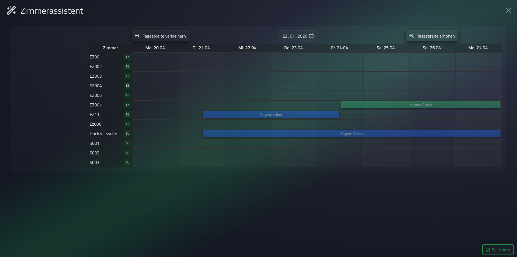Click the EZ badge of room EZ003
The height and width of the screenshot is (257, 517).
click(128, 76)
